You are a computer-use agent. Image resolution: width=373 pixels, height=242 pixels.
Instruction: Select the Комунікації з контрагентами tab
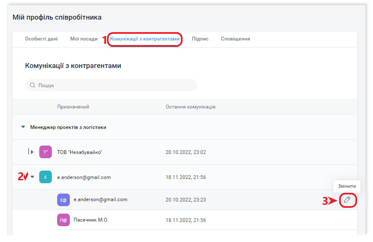145,39
